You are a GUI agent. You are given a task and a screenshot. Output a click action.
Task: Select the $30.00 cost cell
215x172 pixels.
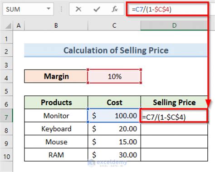(114, 155)
